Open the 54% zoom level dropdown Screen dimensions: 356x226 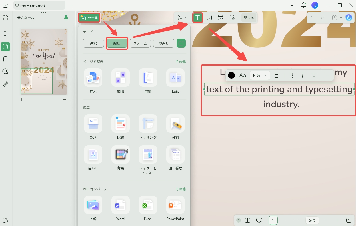point(312,220)
